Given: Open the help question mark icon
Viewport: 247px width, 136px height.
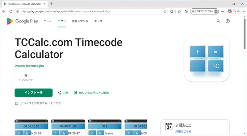Looking at the screenshot, I should tap(228, 21).
